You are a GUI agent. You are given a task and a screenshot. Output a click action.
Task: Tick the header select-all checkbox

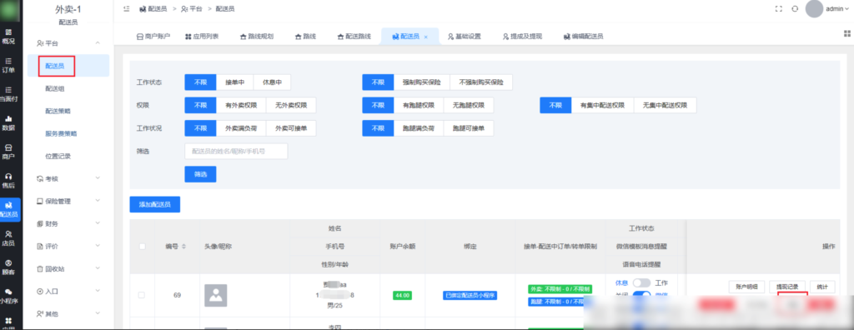(142, 246)
